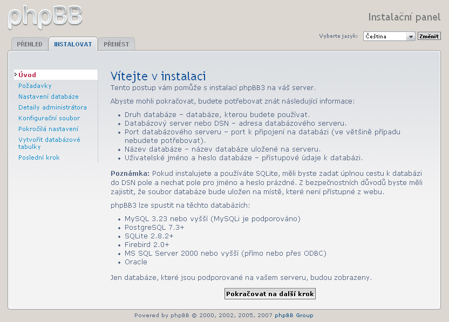Image resolution: width=449 pixels, height=322 pixels.
Task: Open Pokročilá nastavení step
Action: point(48,129)
